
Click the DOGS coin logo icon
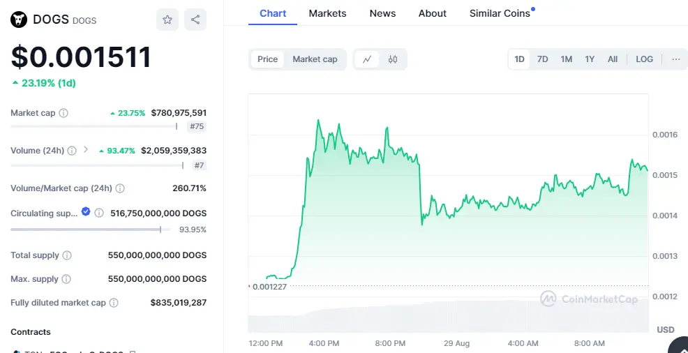pos(19,20)
